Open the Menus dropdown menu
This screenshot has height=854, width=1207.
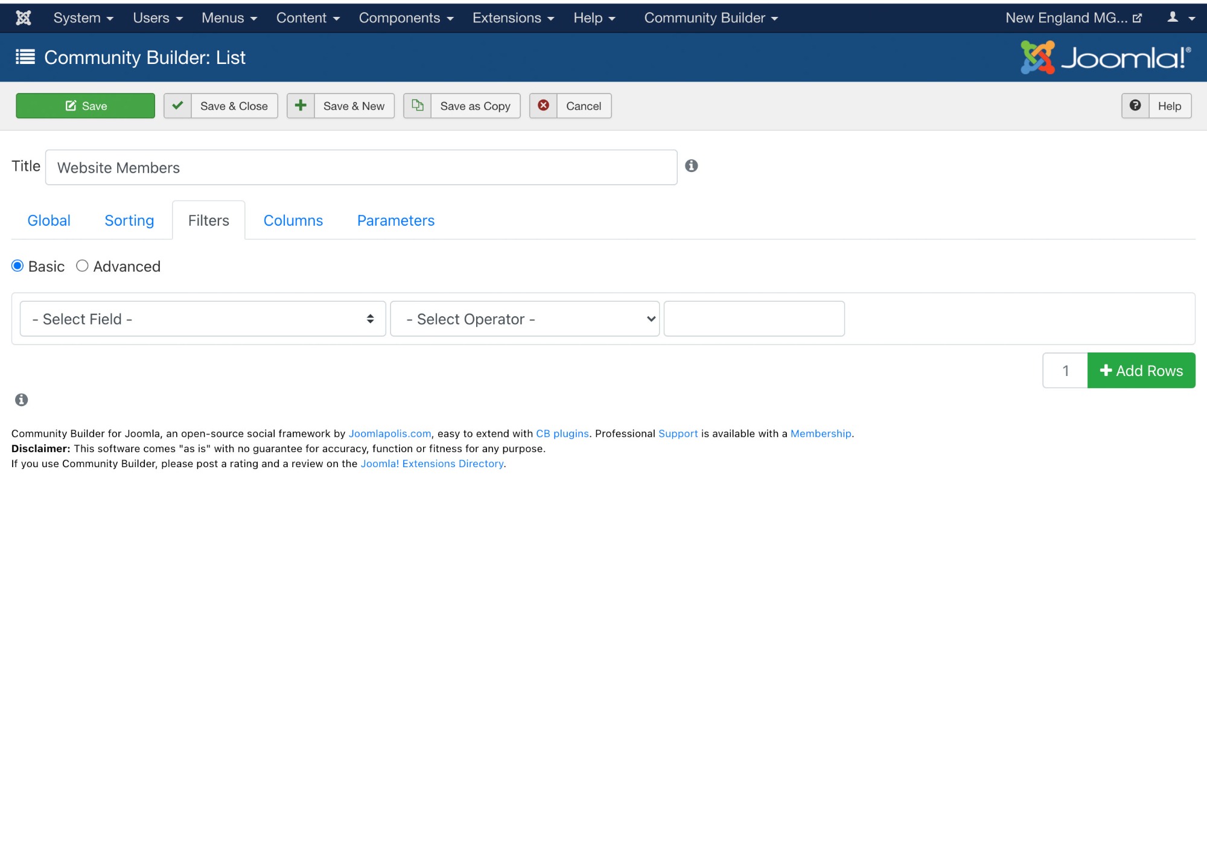[x=229, y=18]
